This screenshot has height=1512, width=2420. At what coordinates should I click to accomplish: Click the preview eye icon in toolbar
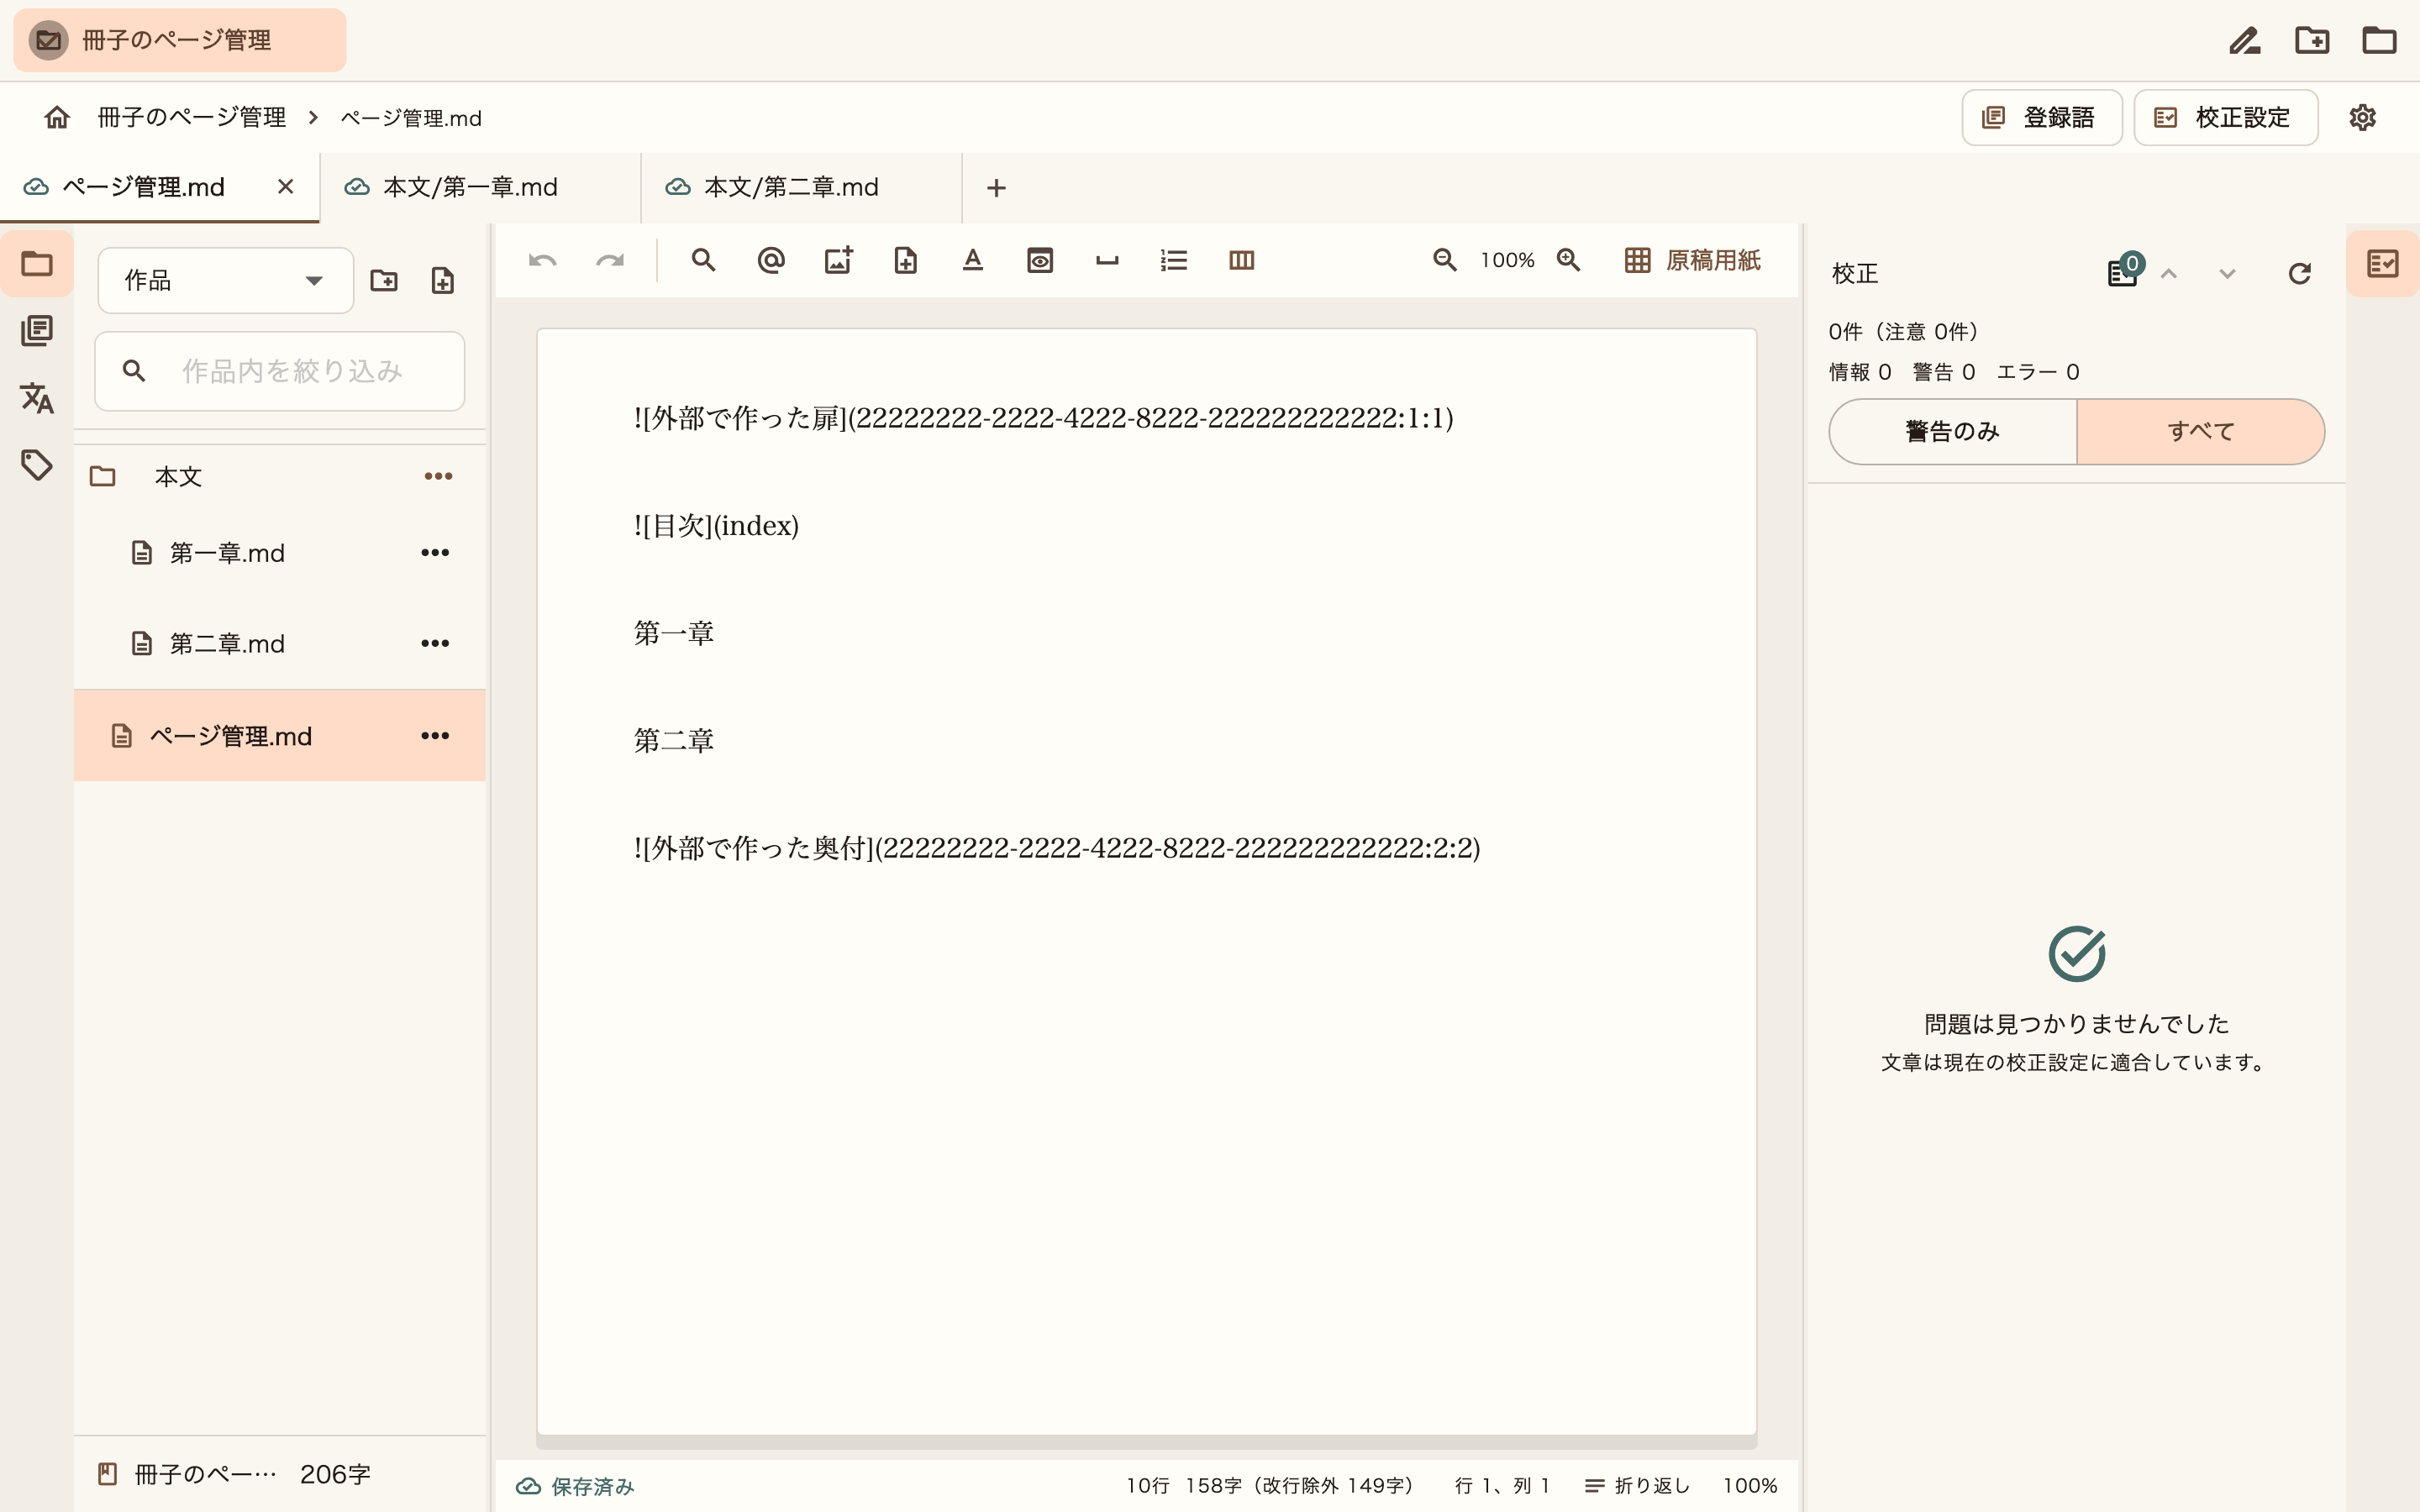click(x=1040, y=261)
